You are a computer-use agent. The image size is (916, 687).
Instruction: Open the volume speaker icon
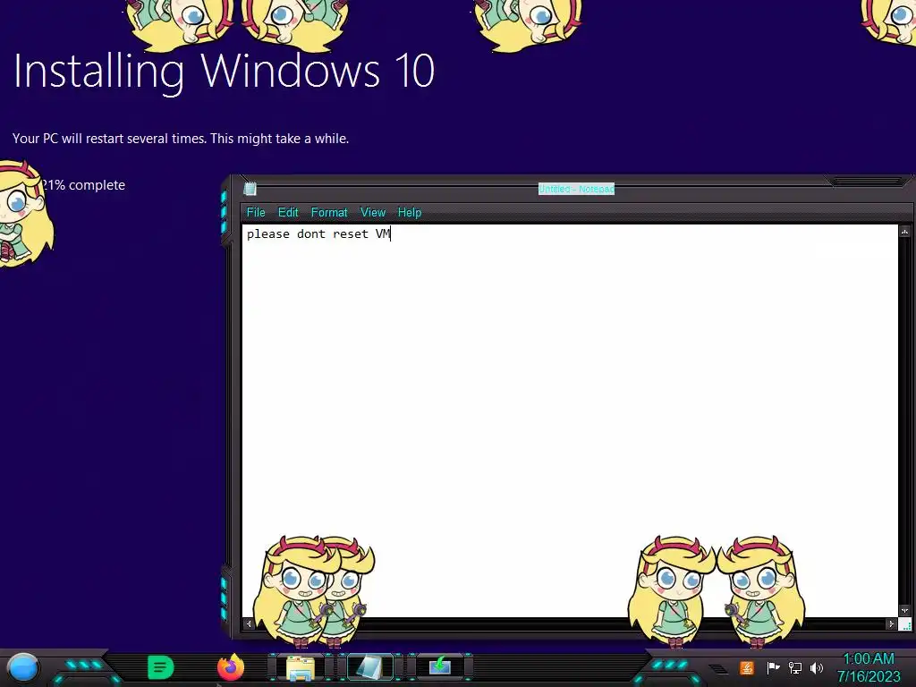[x=816, y=667]
